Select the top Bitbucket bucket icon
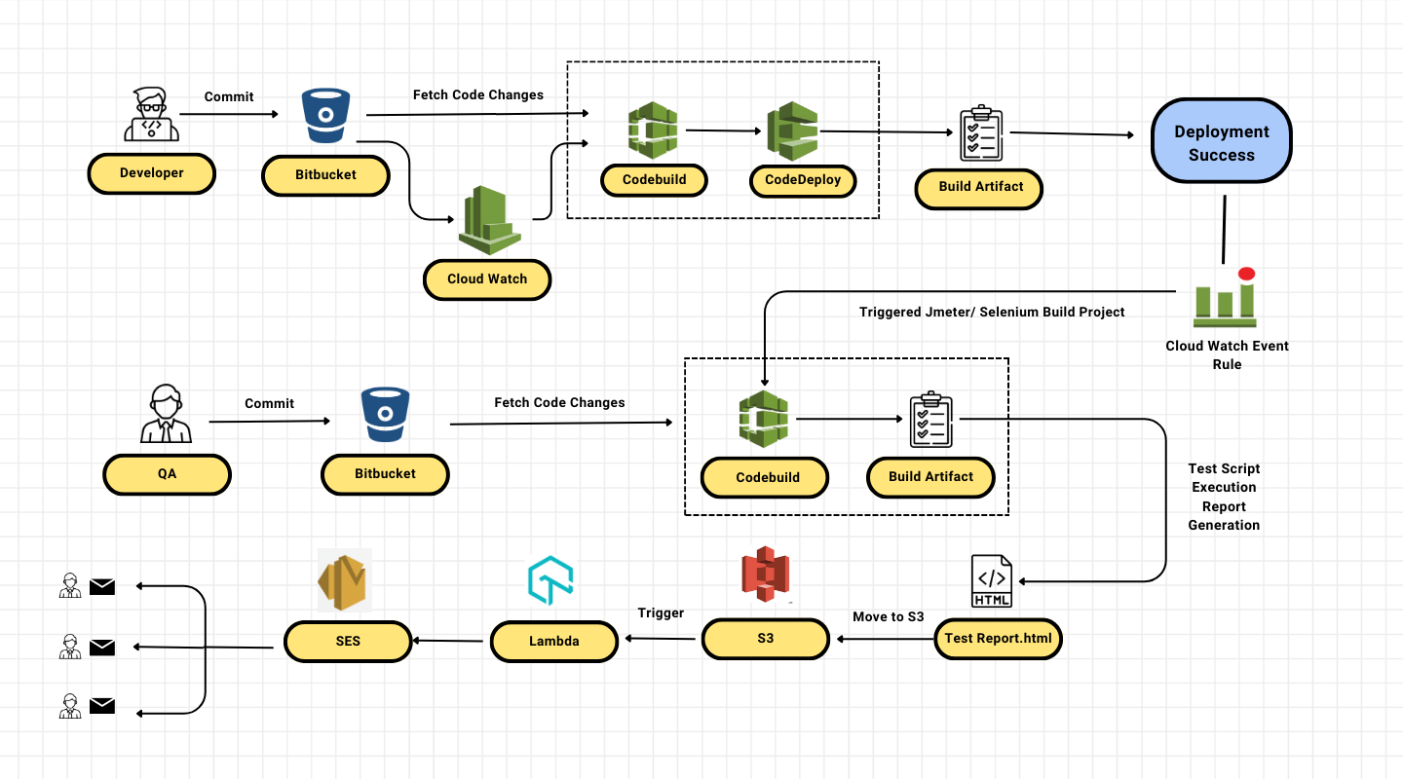The width and height of the screenshot is (1403, 779). click(x=324, y=114)
